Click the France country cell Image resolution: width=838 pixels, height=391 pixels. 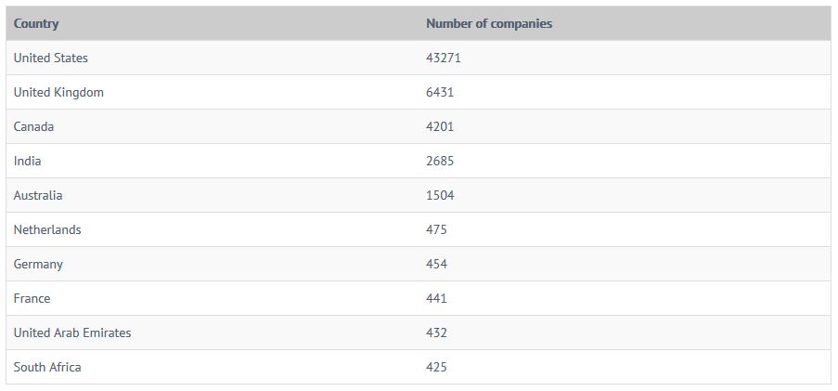point(32,298)
